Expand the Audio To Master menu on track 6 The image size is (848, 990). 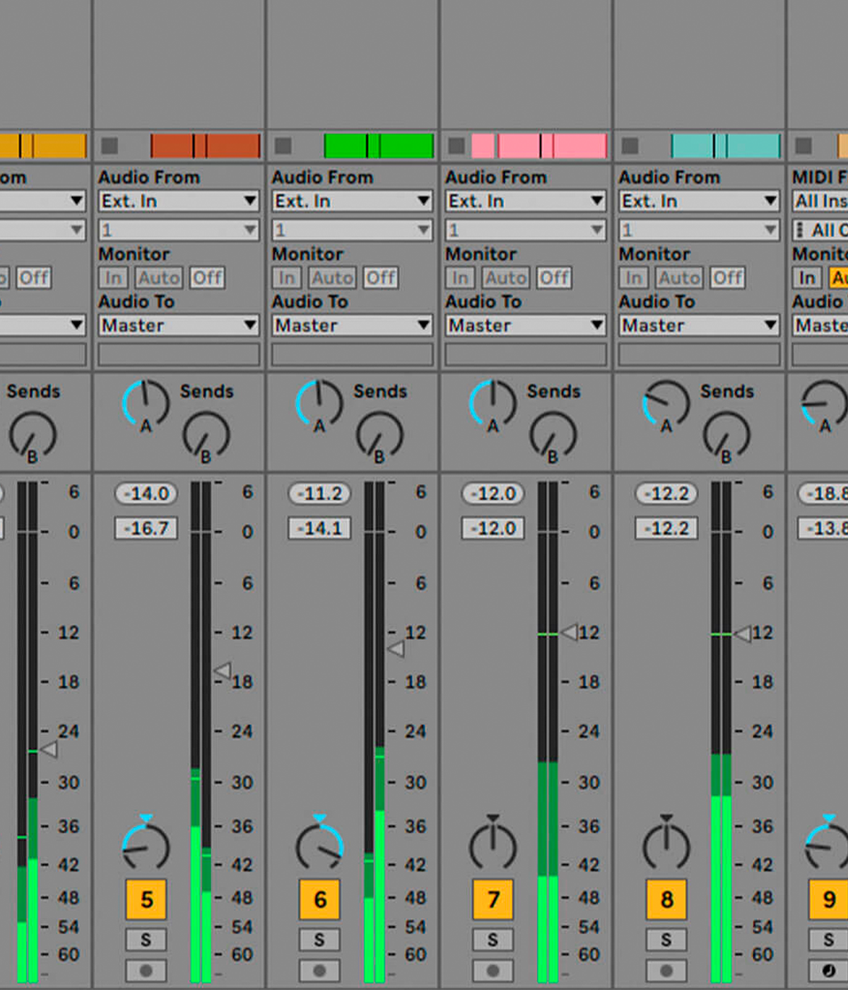[352, 325]
